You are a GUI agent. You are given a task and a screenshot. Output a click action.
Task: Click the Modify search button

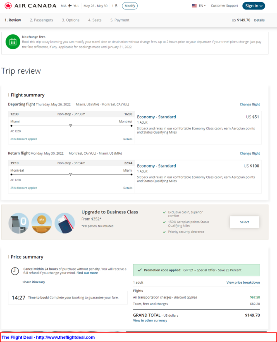pyautogui.click(x=130, y=6)
